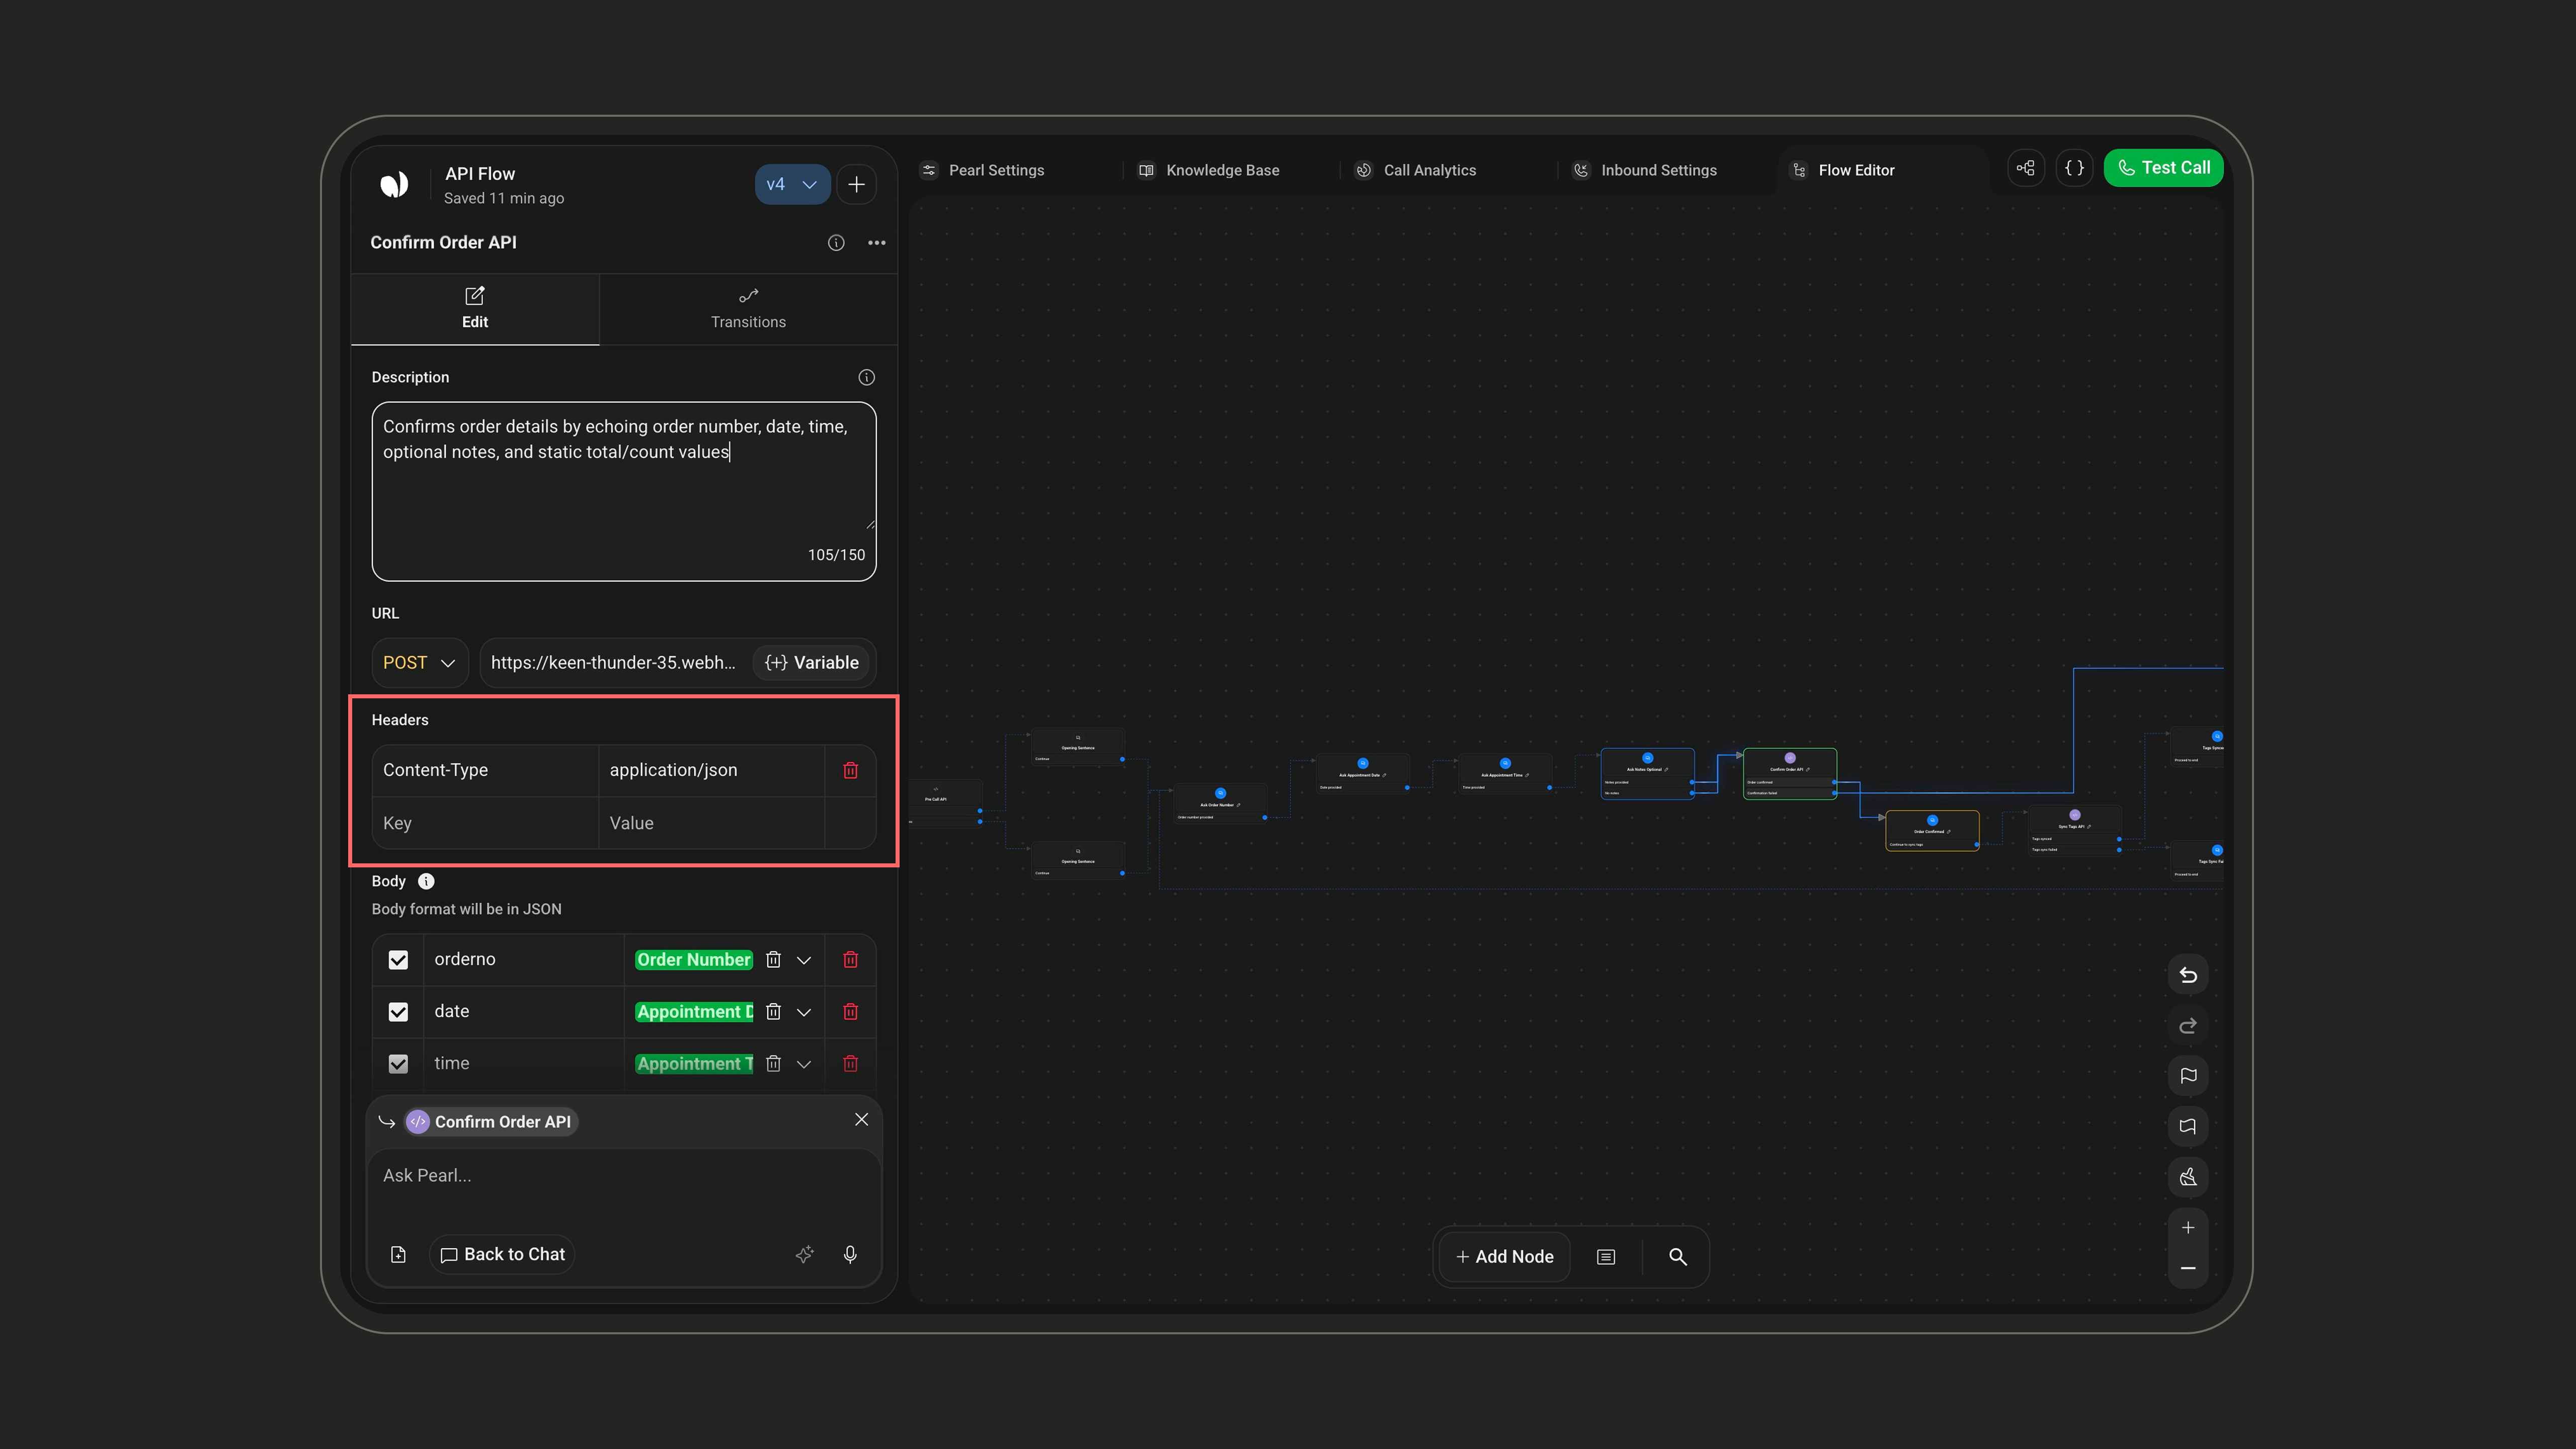Select the Order Confirmed node on canvas
This screenshot has height=1449, width=2576.
pos(1932,831)
